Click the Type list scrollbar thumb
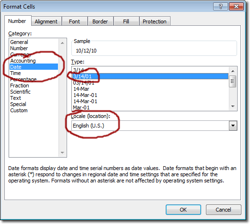The height and width of the screenshot is (224, 250). (233, 81)
